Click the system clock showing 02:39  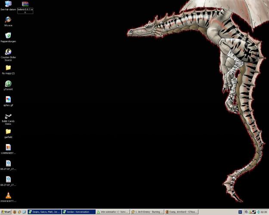[264, 212]
